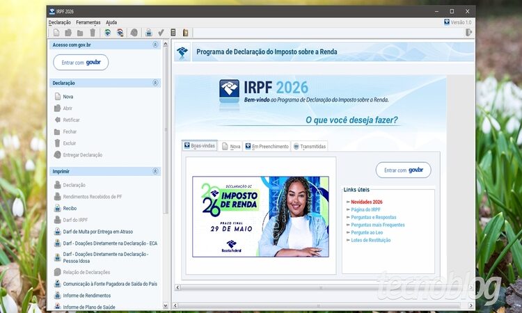Select the Transmitidas tab

point(308,146)
